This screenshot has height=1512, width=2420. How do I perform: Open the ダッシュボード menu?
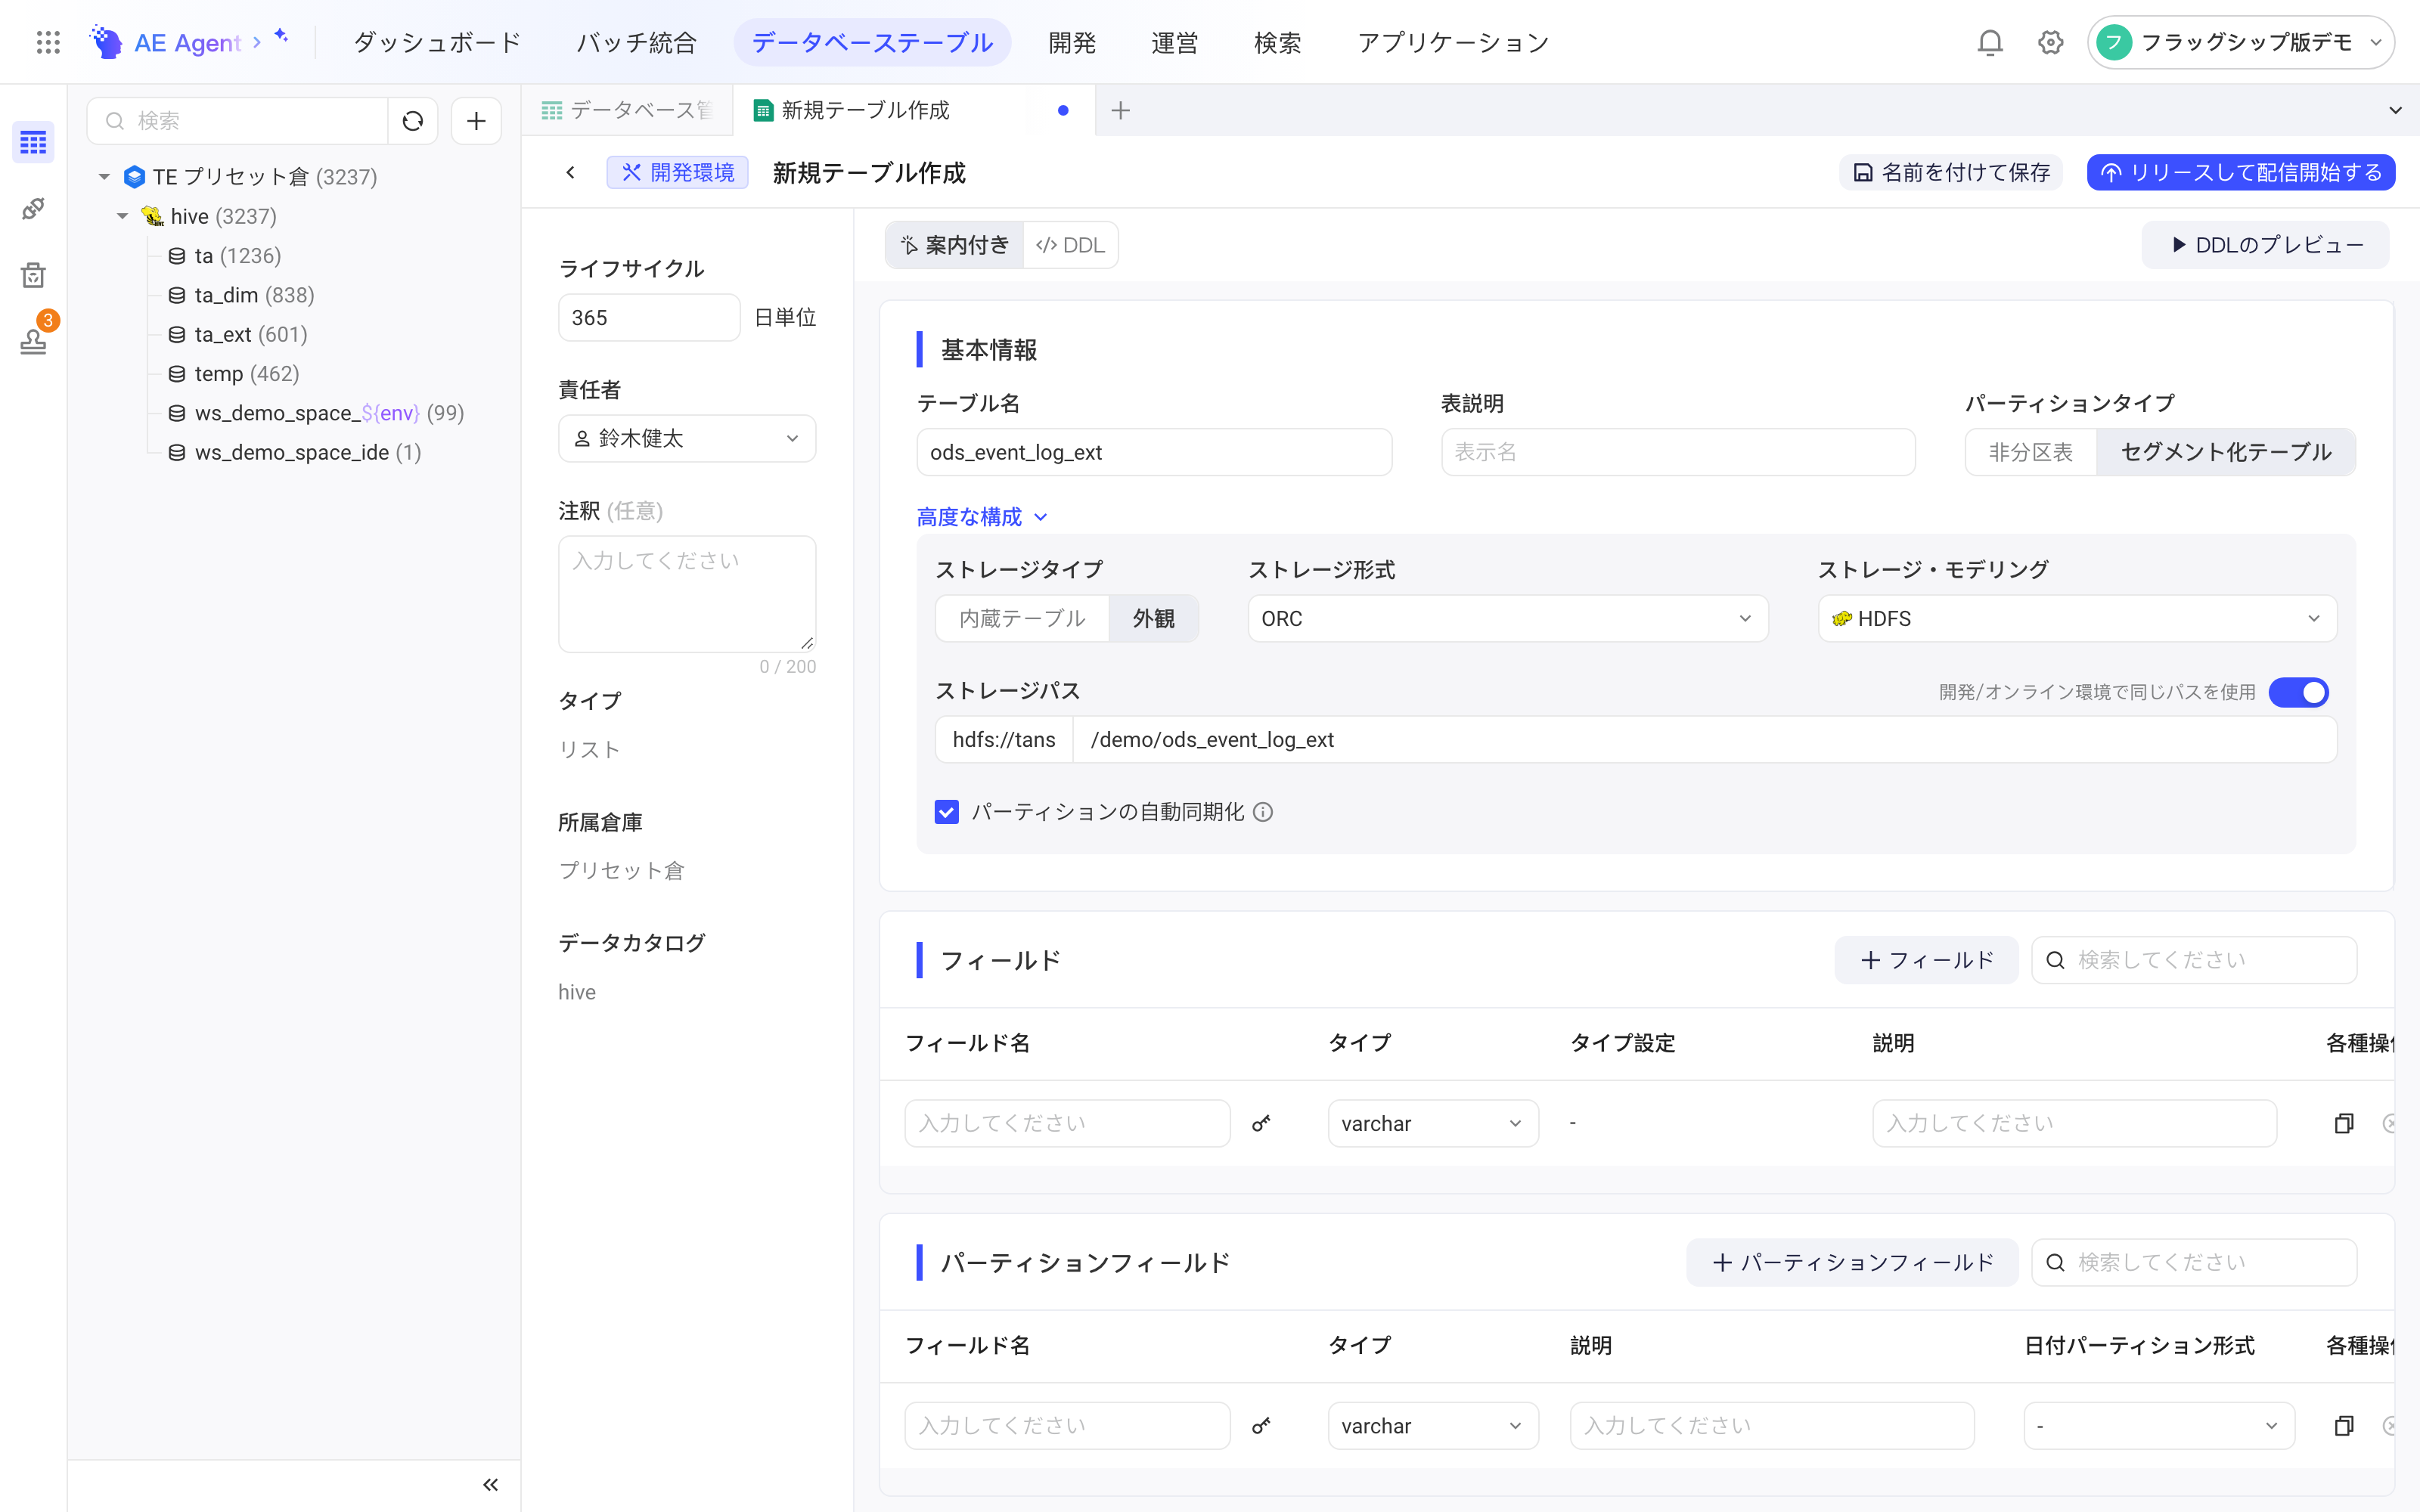point(437,42)
